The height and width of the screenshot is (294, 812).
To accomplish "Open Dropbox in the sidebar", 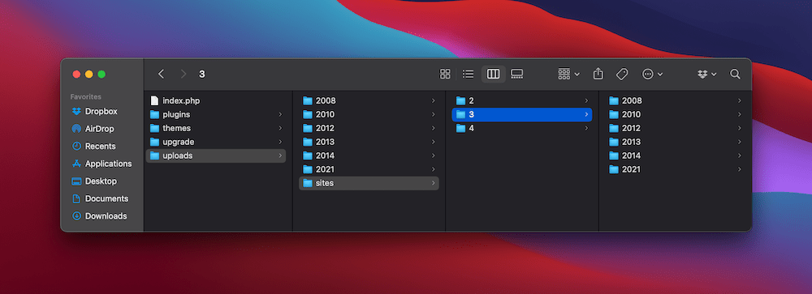I will [101, 111].
